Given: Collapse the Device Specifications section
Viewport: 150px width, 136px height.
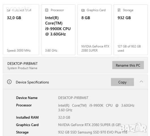Looking at the screenshot, I should click(141, 82).
